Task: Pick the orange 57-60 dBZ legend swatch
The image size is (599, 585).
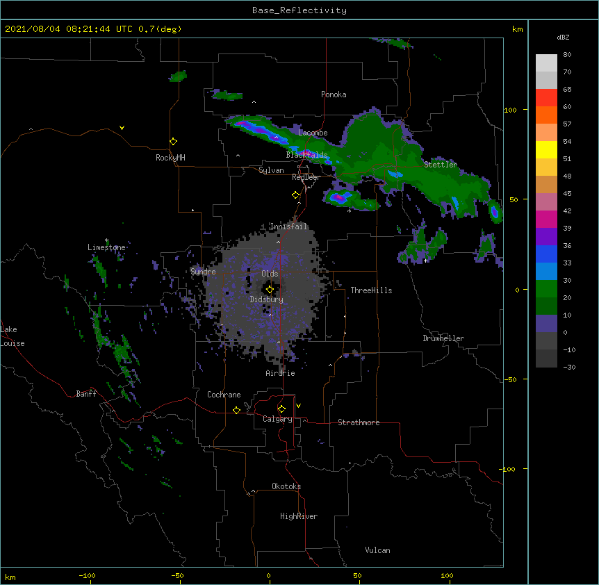Action: click(x=546, y=115)
